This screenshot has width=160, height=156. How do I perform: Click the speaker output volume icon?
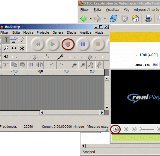click(x=6, y=57)
